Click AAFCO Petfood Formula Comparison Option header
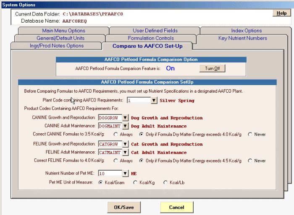Screen dimensions: 294x215 pos(151,60)
